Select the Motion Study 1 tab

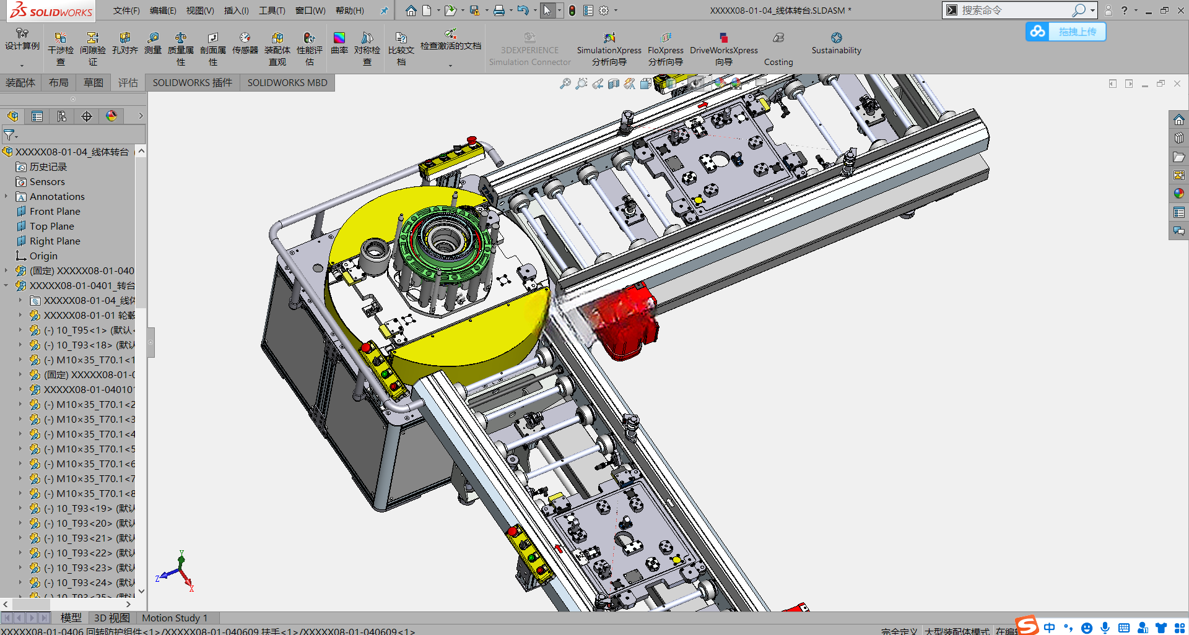pos(175,618)
